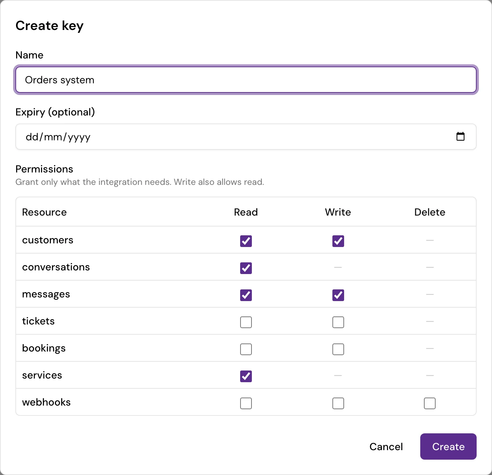Click the Delete column header
Image resolution: width=492 pixels, height=475 pixels.
coord(430,212)
